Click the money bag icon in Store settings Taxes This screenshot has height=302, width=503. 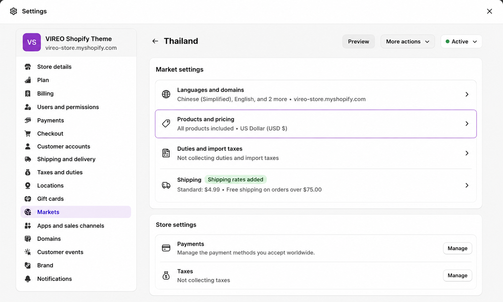click(166, 276)
